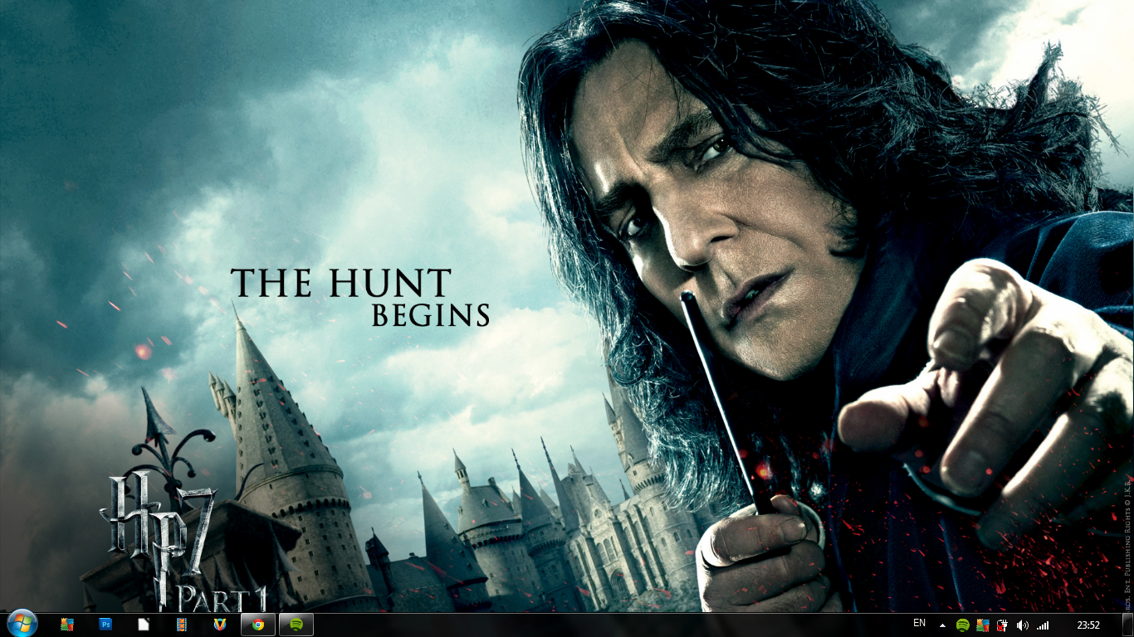The height and width of the screenshot is (637, 1134).
Task: Switch to the Google Chrome window
Action: (x=258, y=625)
